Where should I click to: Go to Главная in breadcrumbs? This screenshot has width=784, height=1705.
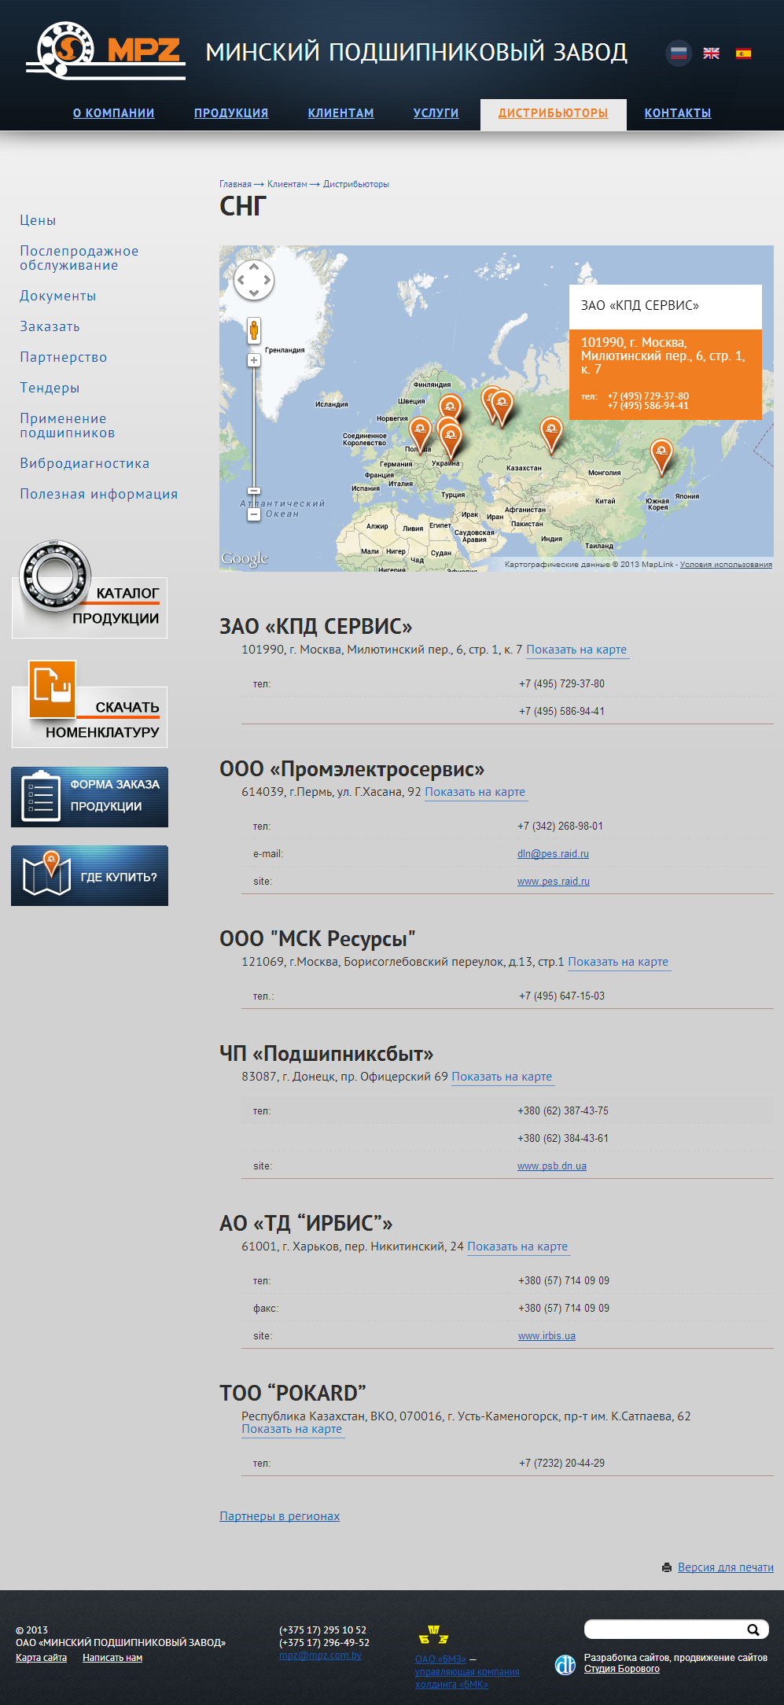tap(235, 184)
